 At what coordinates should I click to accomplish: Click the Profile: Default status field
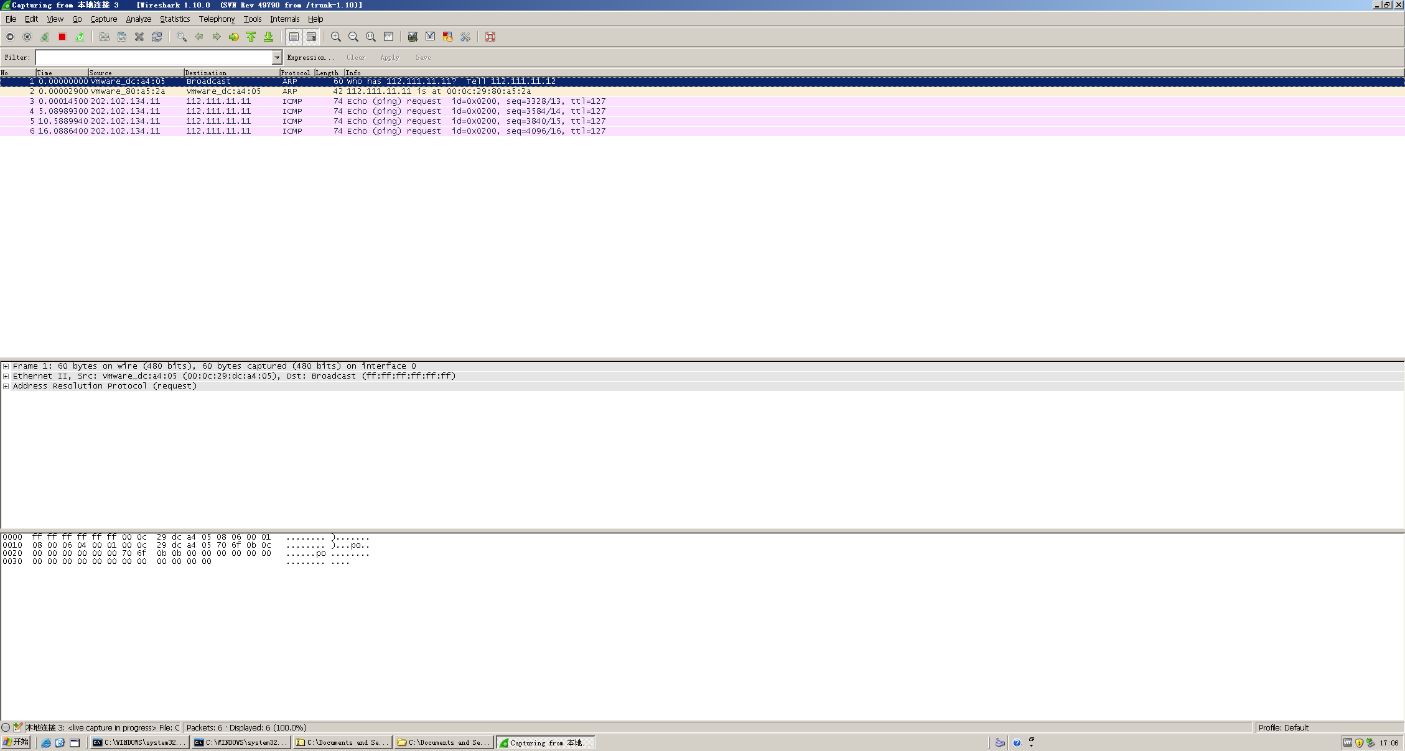coord(1283,727)
